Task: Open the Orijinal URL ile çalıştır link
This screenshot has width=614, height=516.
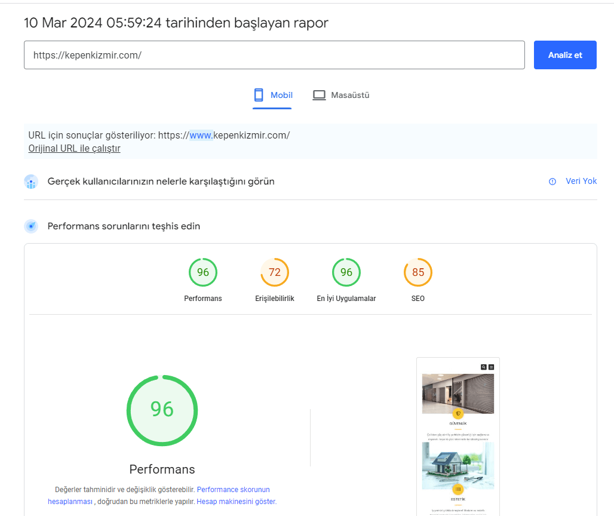Action: (x=74, y=149)
